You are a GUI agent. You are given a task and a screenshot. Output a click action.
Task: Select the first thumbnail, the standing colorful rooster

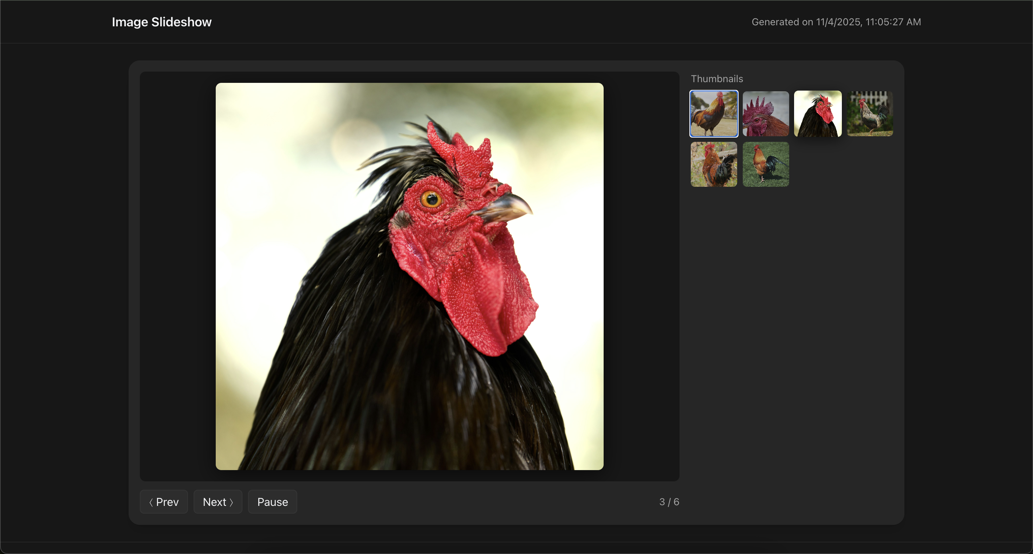pos(713,113)
